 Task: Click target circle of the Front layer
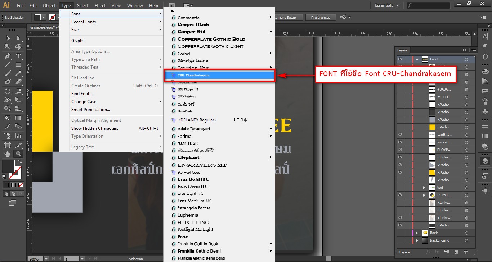pyautogui.click(x=466, y=59)
